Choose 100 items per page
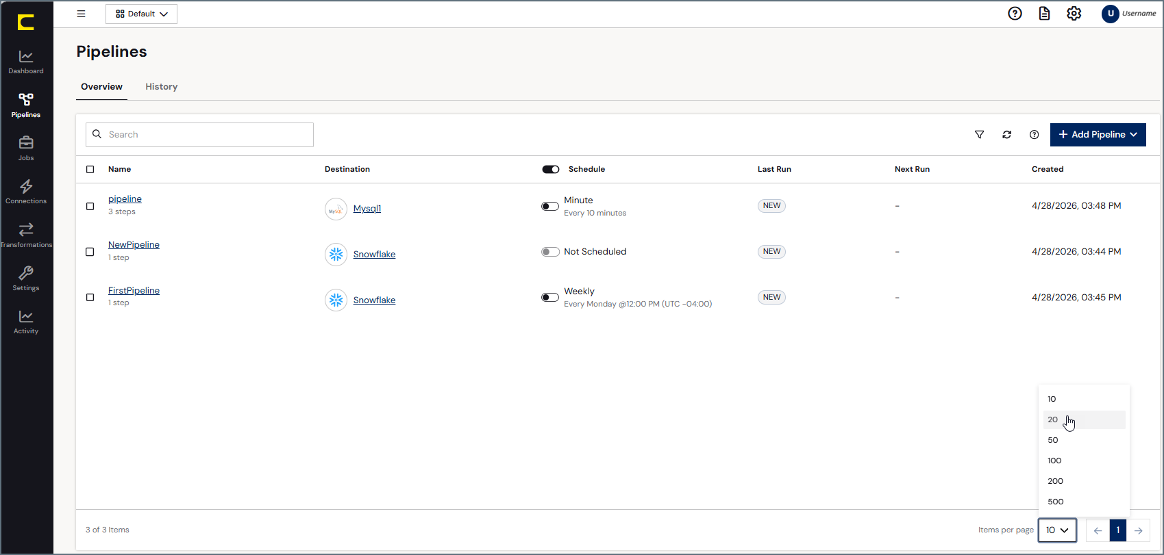Image resolution: width=1164 pixels, height=555 pixels. coord(1084,461)
